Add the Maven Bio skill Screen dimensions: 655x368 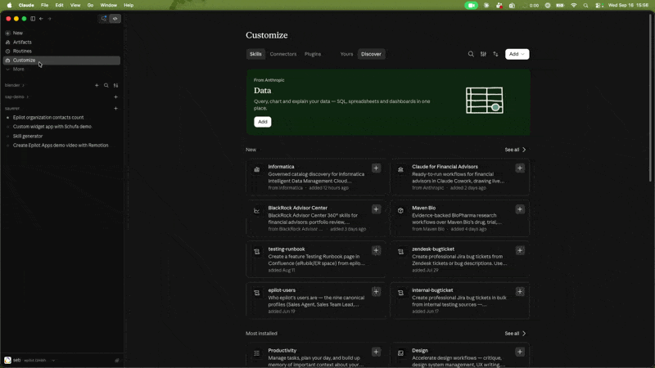(520, 209)
